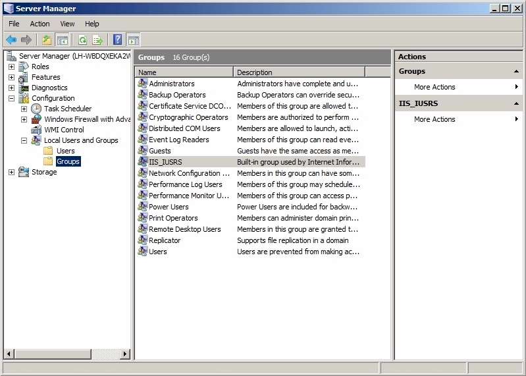
Task: Click the Roles tree node icon
Action: (24, 67)
